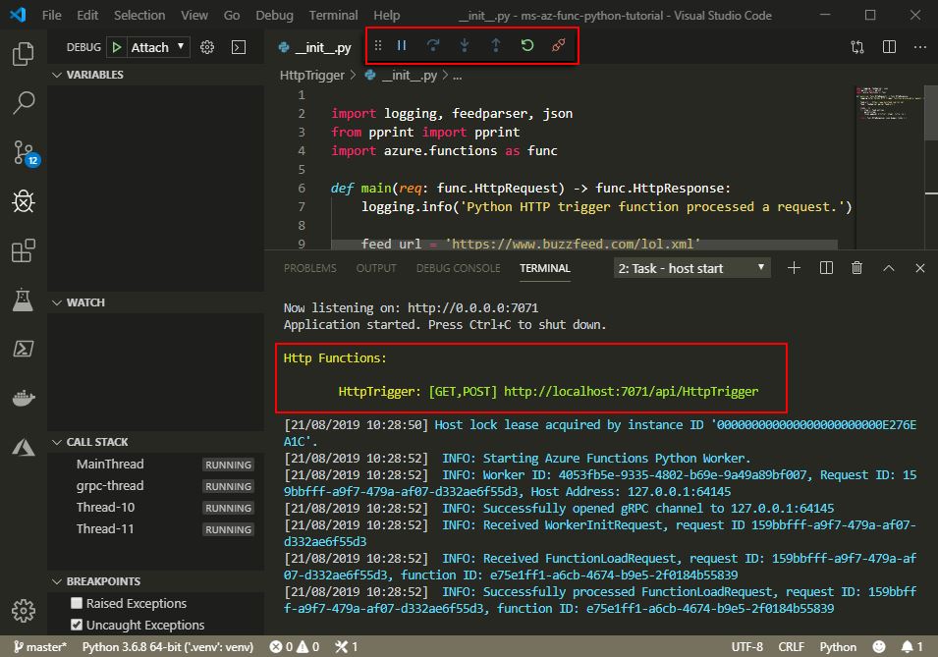Enable the Raised Exceptions breakpoint
Image resolution: width=938 pixels, height=657 pixels.
tap(77, 603)
